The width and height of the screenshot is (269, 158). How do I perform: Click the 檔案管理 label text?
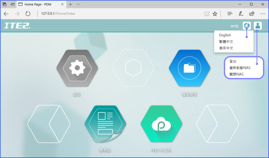190,95
